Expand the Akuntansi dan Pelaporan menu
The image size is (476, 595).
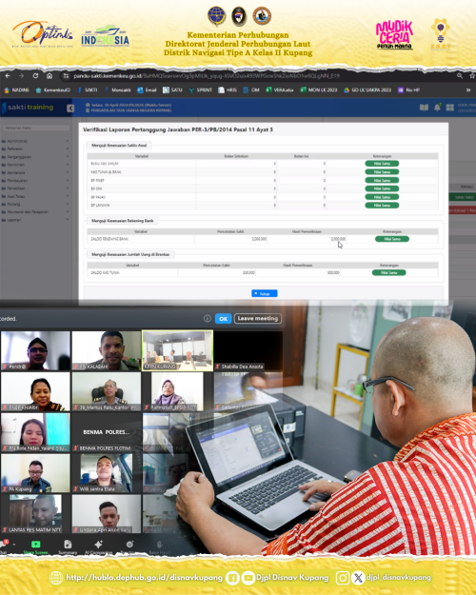click(35, 211)
